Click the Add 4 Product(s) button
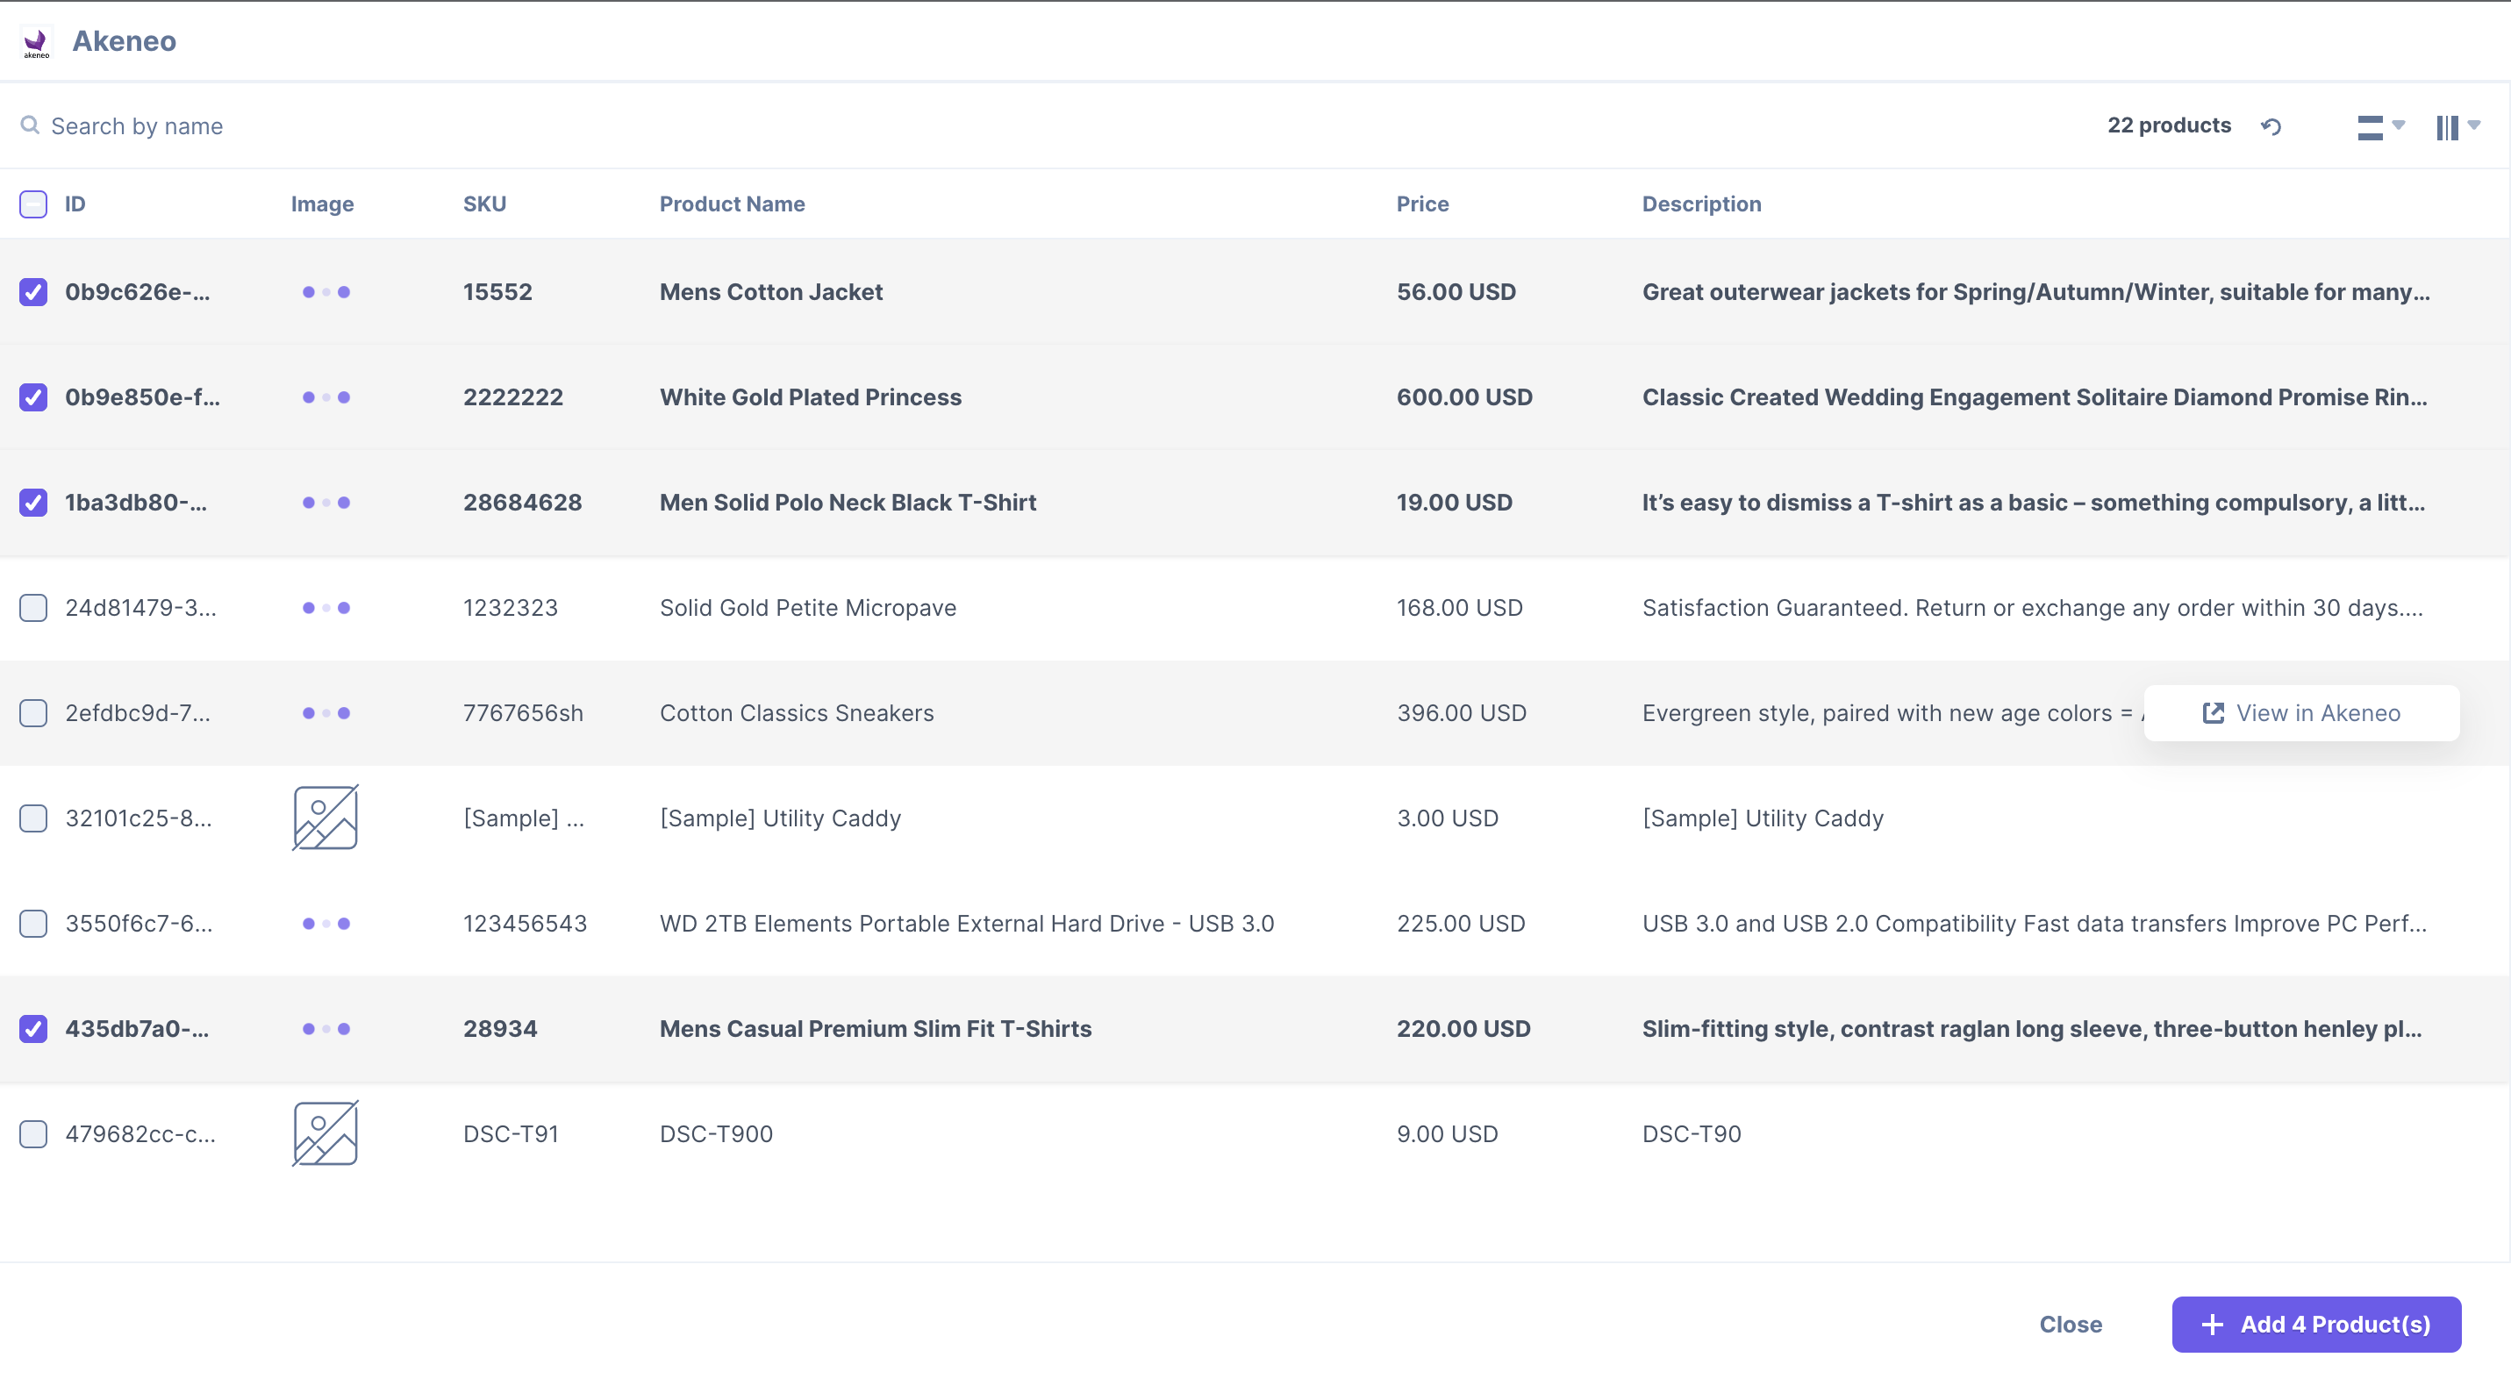Viewport: 2511px width, 1386px height. point(2316,1324)
